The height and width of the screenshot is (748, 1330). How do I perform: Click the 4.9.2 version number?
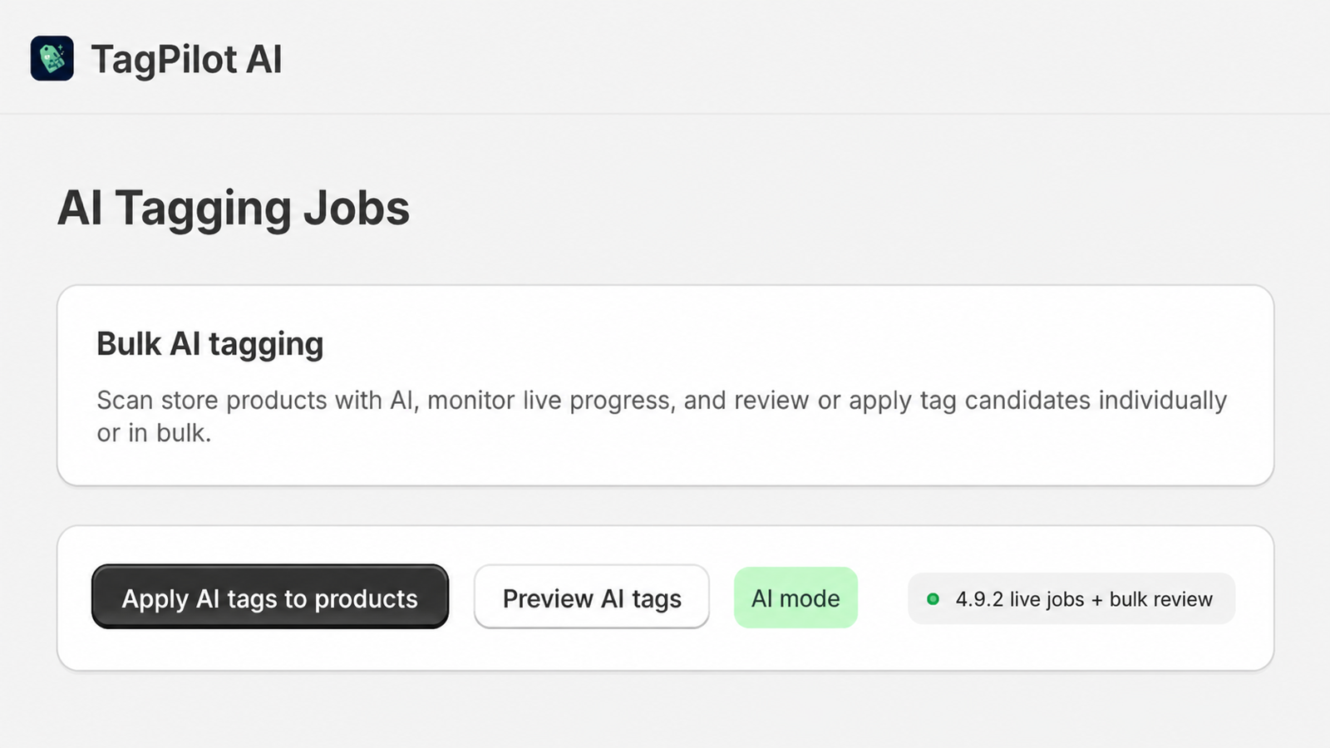pyautogui.click(x=979, y=599)
